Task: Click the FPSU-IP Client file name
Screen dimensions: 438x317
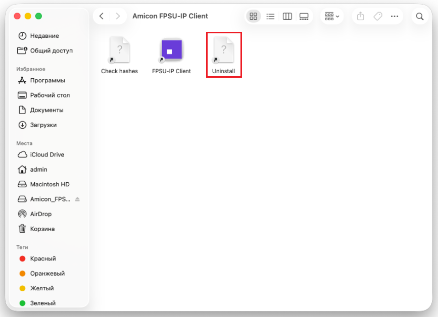Action: [x=171, y=71]
